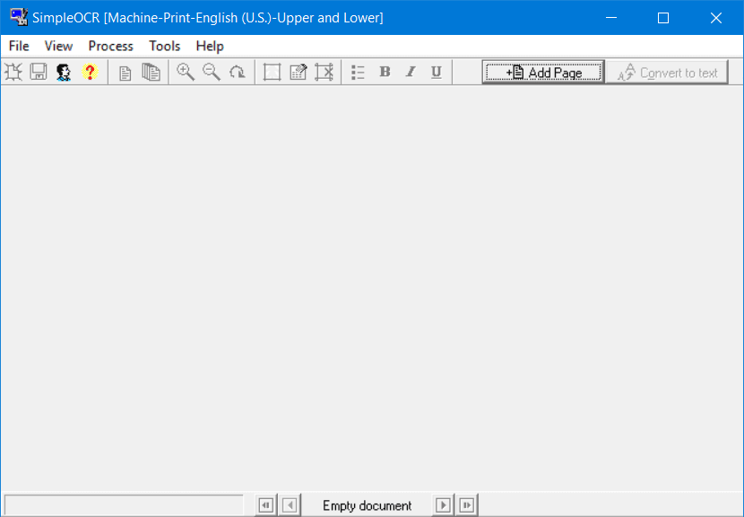Go to the next page button
The image size is (744, 517).
(443, 505)
